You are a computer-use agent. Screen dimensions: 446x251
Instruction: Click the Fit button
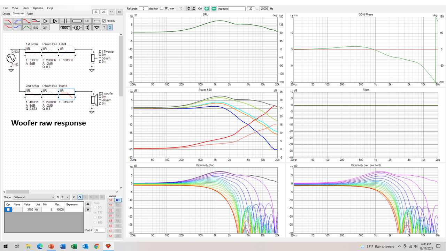120,12
